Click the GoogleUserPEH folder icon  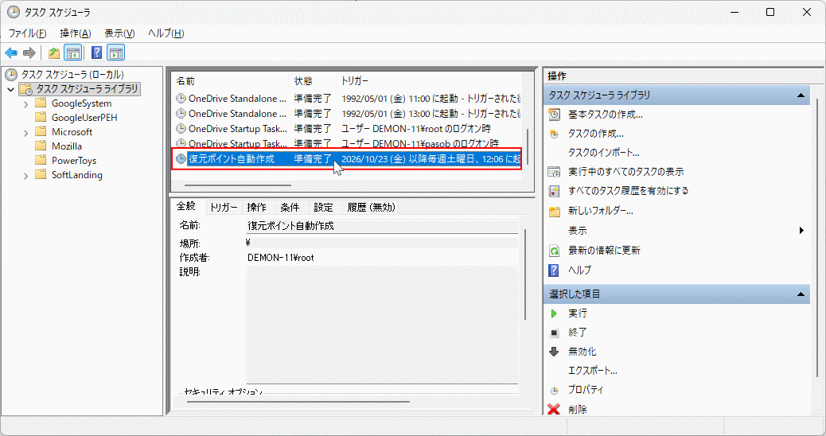(41, 117)
